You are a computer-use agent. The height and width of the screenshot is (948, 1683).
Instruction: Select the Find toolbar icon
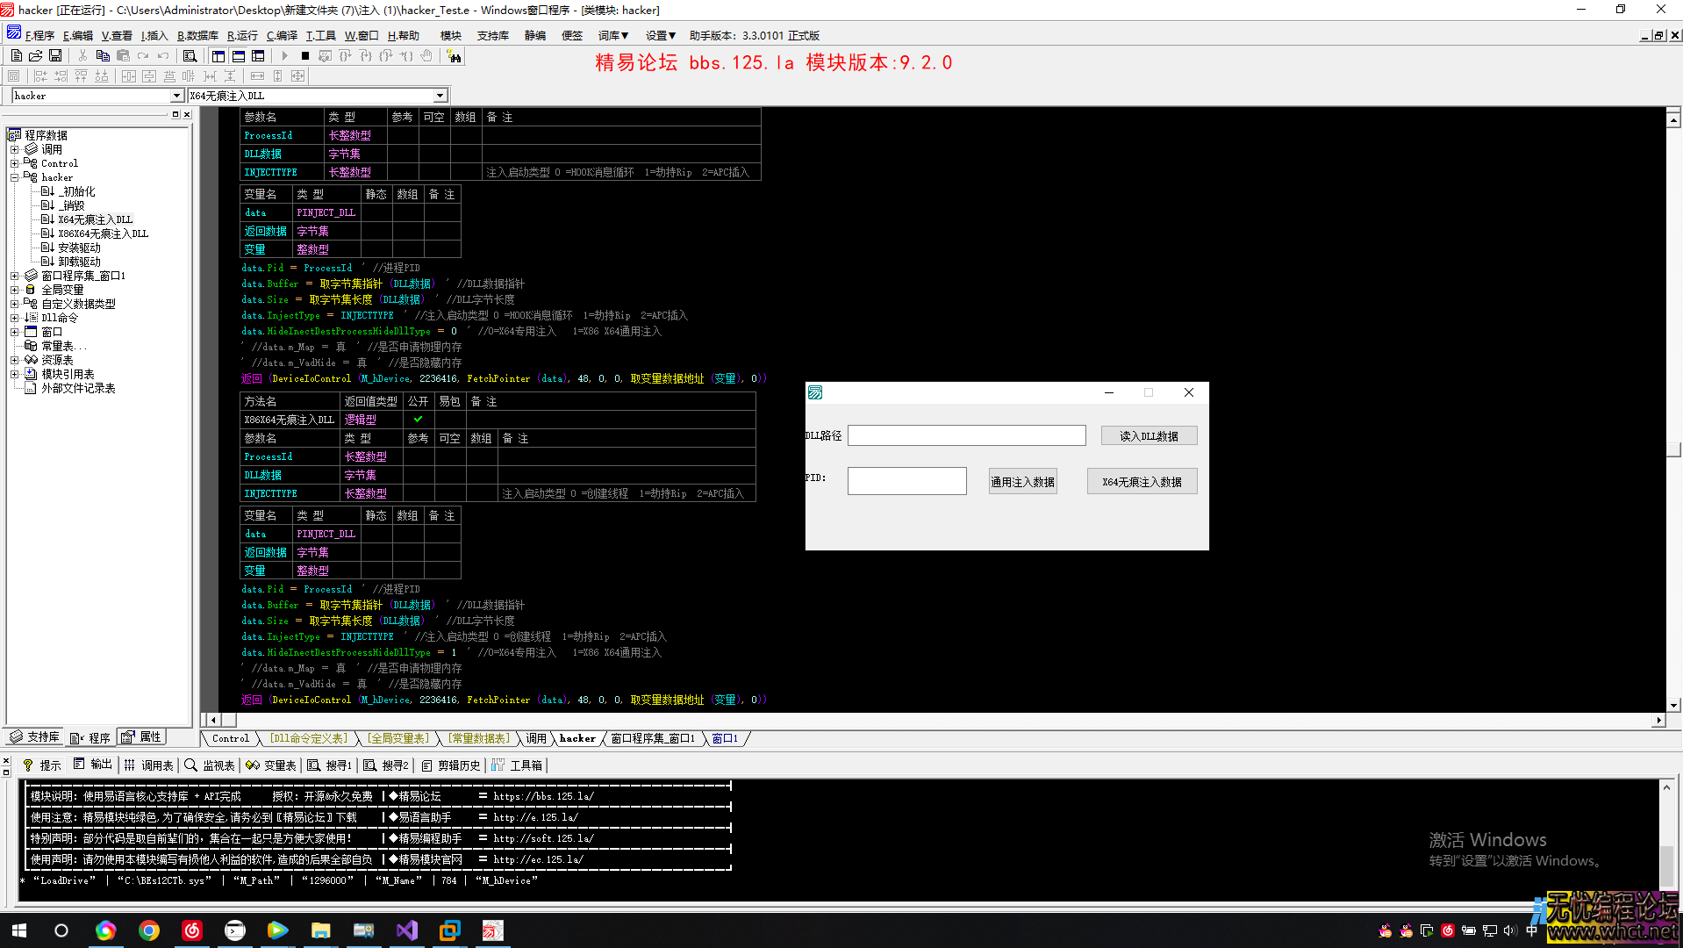190,55
